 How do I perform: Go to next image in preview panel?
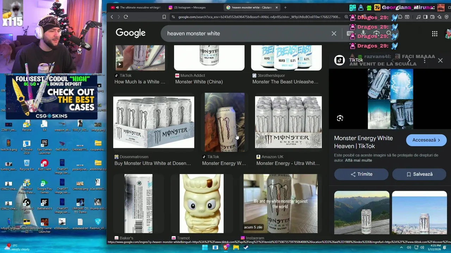(x=409, y=60)
